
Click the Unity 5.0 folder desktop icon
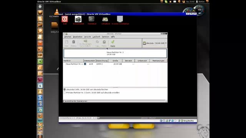[55, 28]
